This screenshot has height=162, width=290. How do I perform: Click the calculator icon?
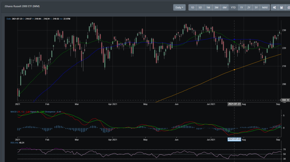click(281, 7)
